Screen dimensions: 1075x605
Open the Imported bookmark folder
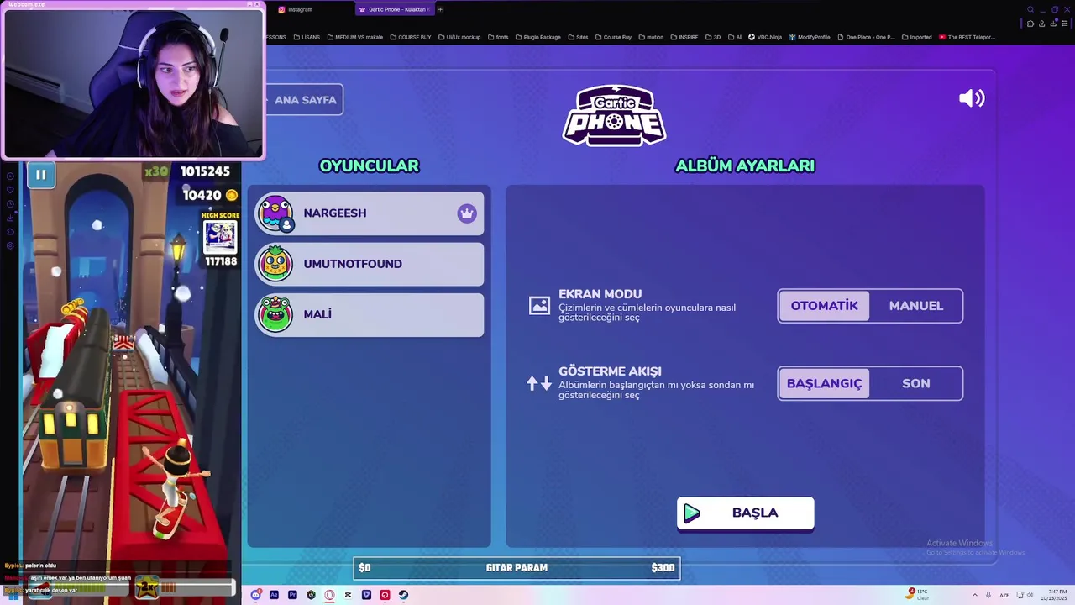click(x=916, y=37)
